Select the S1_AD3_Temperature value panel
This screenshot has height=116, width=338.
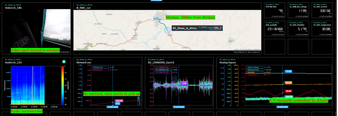coord(322,29)
